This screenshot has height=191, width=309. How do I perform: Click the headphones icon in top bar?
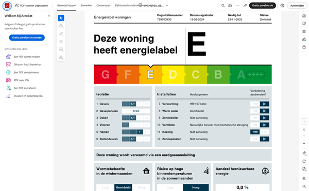click(x=230, y=6)
